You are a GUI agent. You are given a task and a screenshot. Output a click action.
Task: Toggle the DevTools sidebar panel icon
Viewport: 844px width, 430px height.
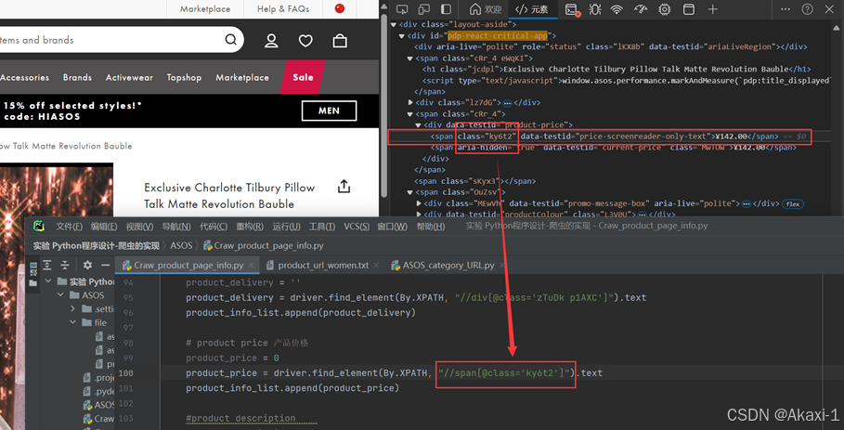coord(447,9)
